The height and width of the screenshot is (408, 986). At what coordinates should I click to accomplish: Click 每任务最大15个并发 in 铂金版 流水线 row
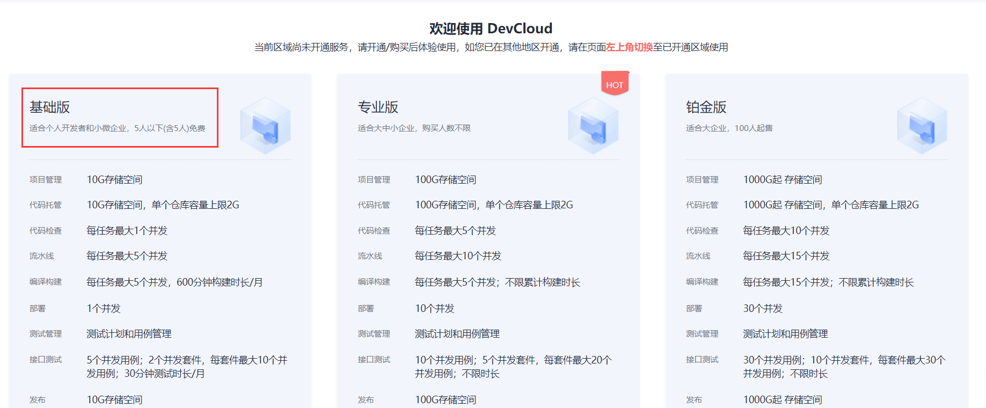coord(786,256)
